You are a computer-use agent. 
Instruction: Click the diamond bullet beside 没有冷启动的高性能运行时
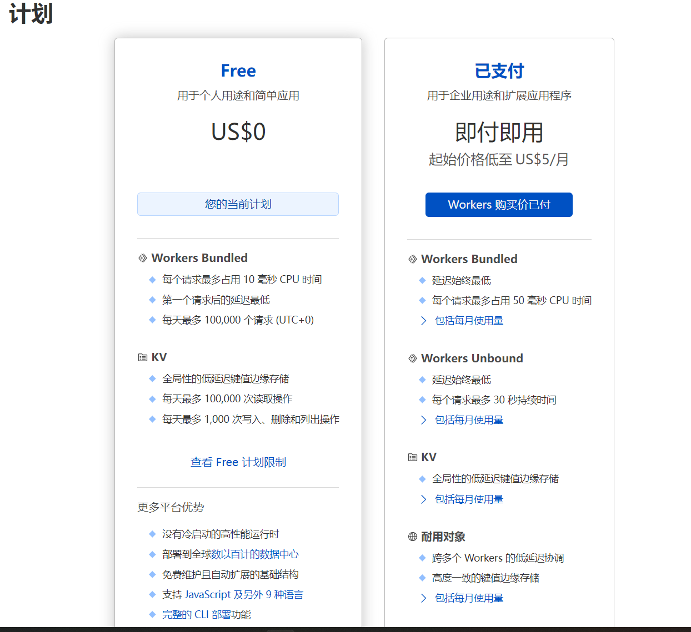coord(152,534)
